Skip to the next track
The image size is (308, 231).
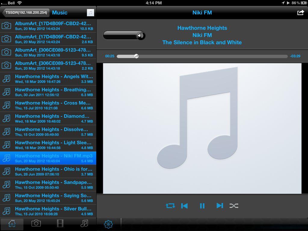(220, 206)
